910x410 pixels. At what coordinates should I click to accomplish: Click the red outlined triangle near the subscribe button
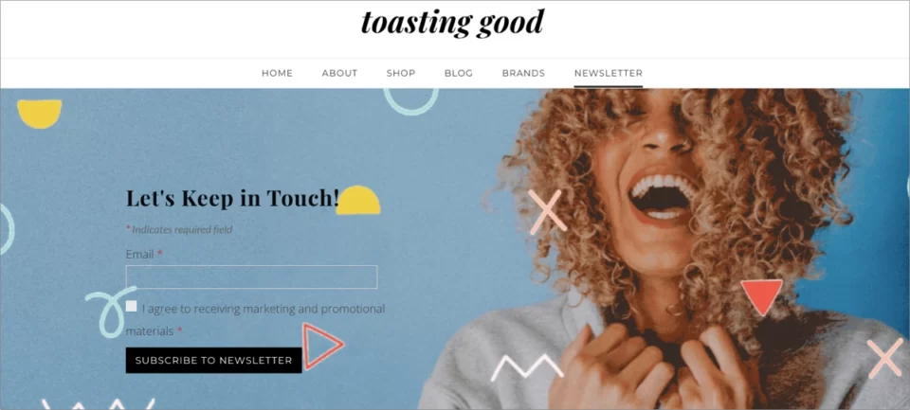tap(322, 347)
